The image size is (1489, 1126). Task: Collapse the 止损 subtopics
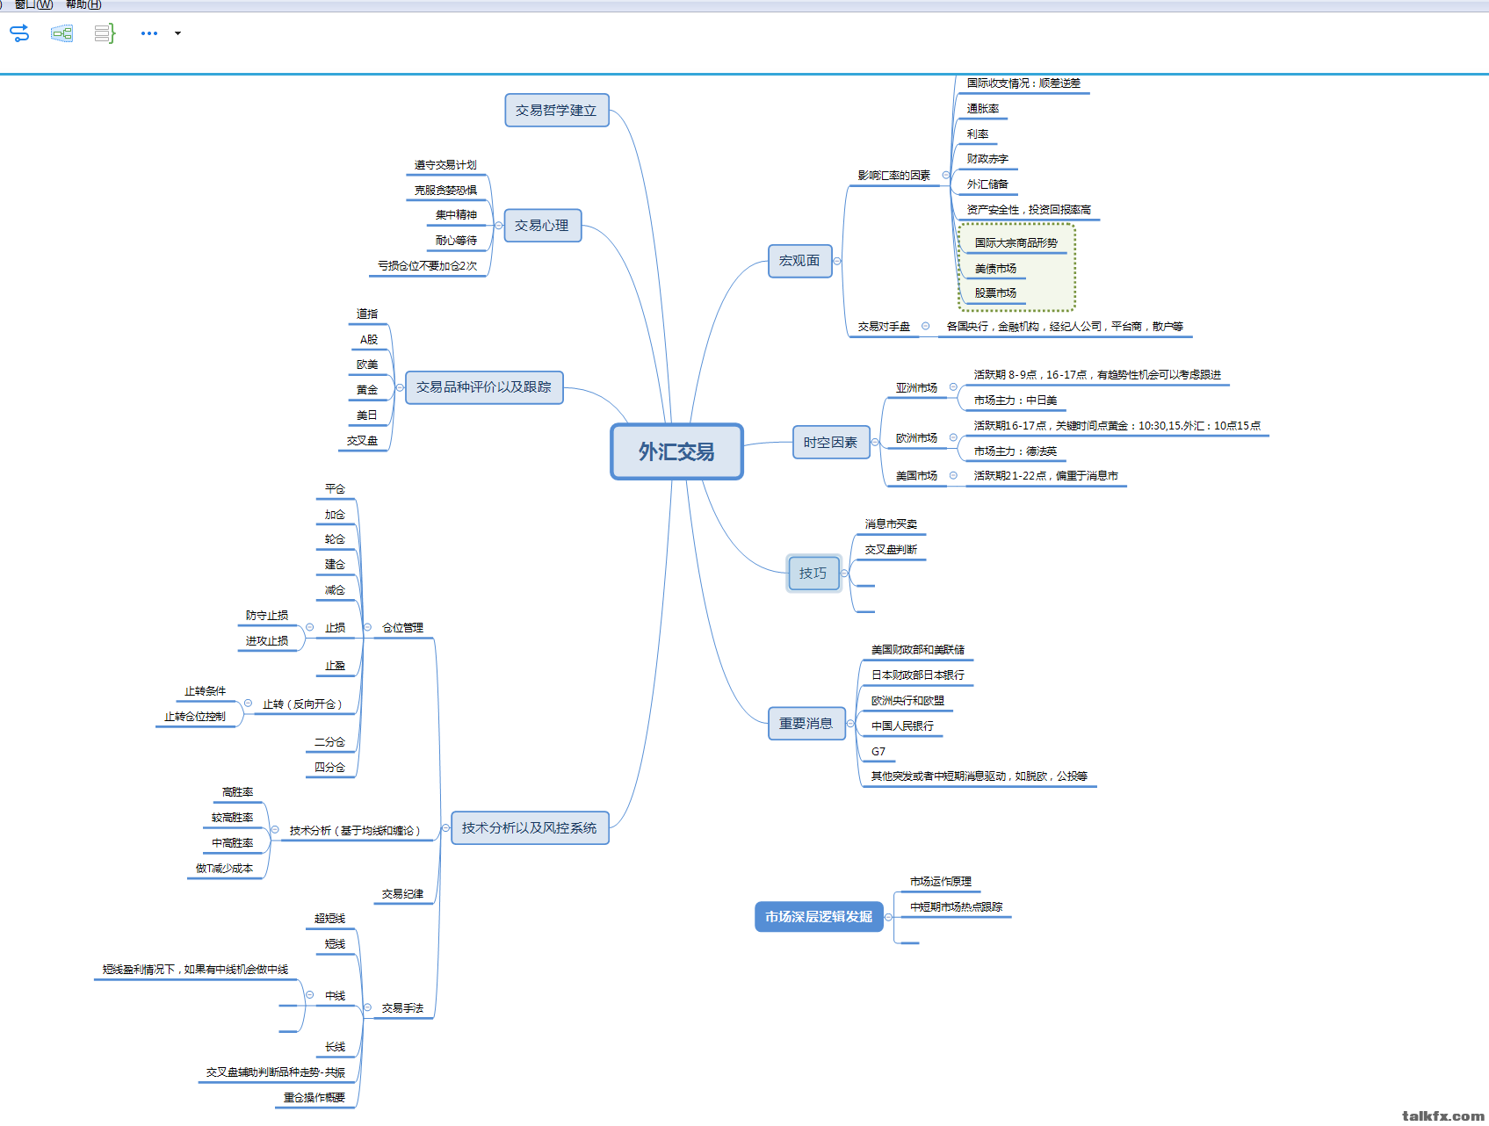pyautogui.click(x=310, y=627)
